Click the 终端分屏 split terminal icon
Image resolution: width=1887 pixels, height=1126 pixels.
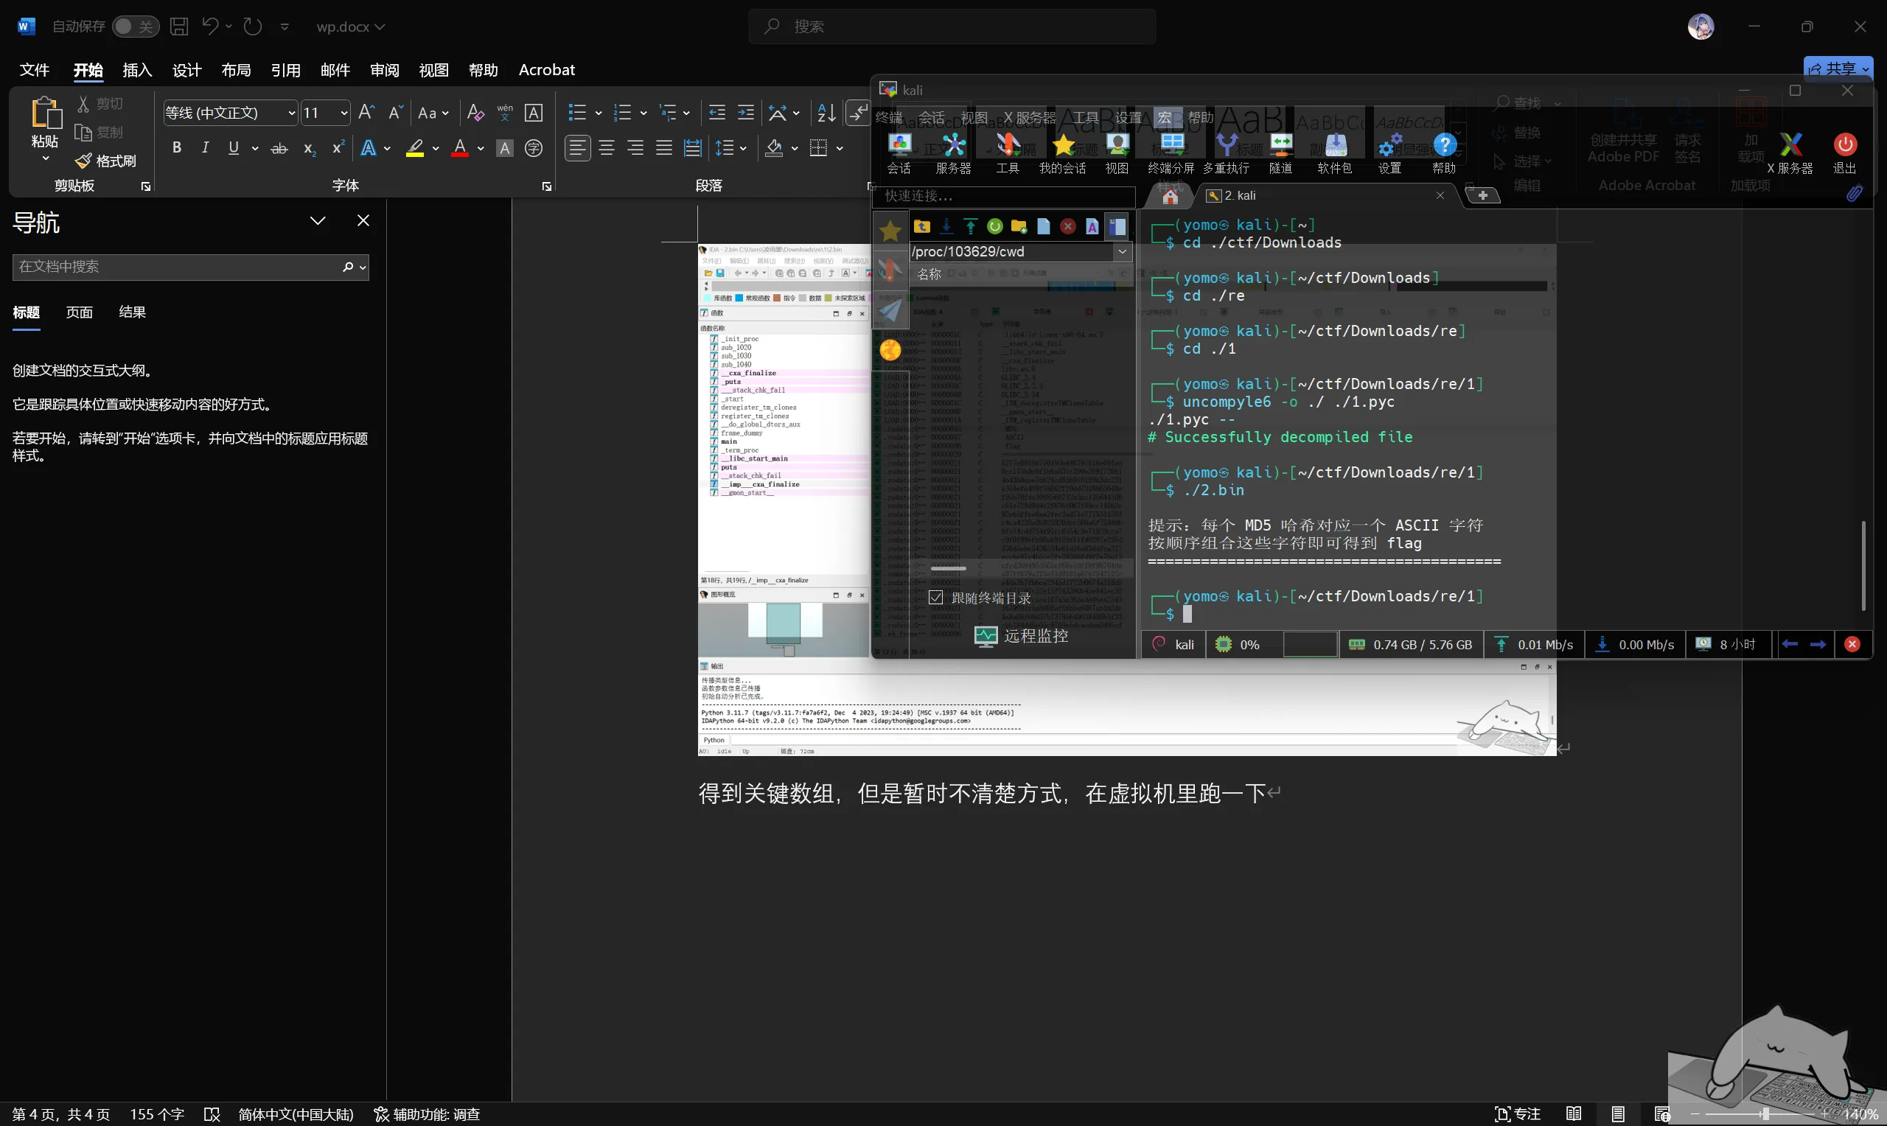click(x=1171, y=153)
